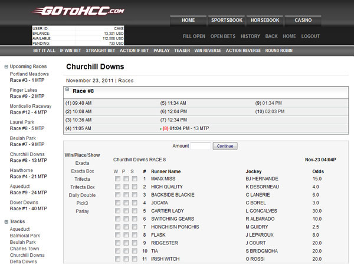Collapse the Race #8 panel

[67, 90]
